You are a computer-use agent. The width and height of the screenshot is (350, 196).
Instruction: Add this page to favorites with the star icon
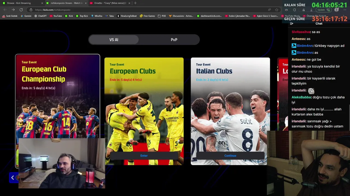(277, 10)
